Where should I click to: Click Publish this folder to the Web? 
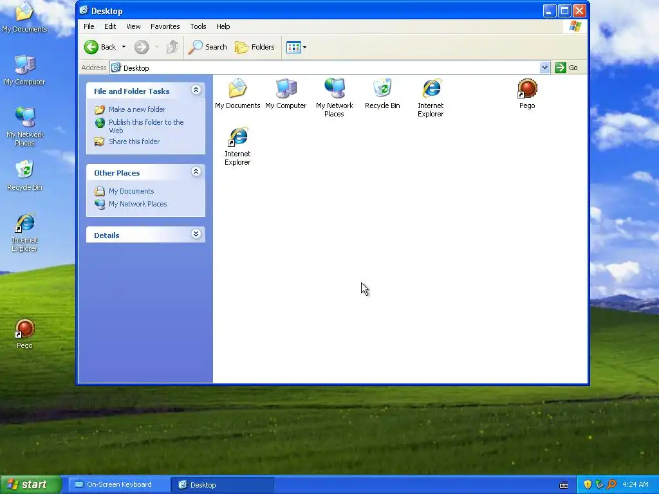click(146, 126)
